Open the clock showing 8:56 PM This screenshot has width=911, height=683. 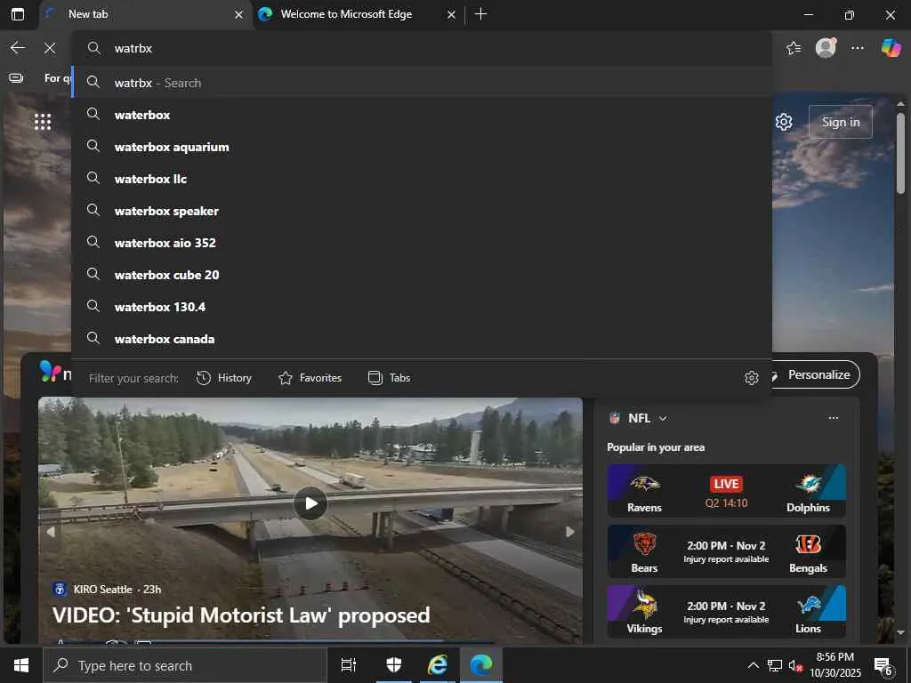(834, 665)
